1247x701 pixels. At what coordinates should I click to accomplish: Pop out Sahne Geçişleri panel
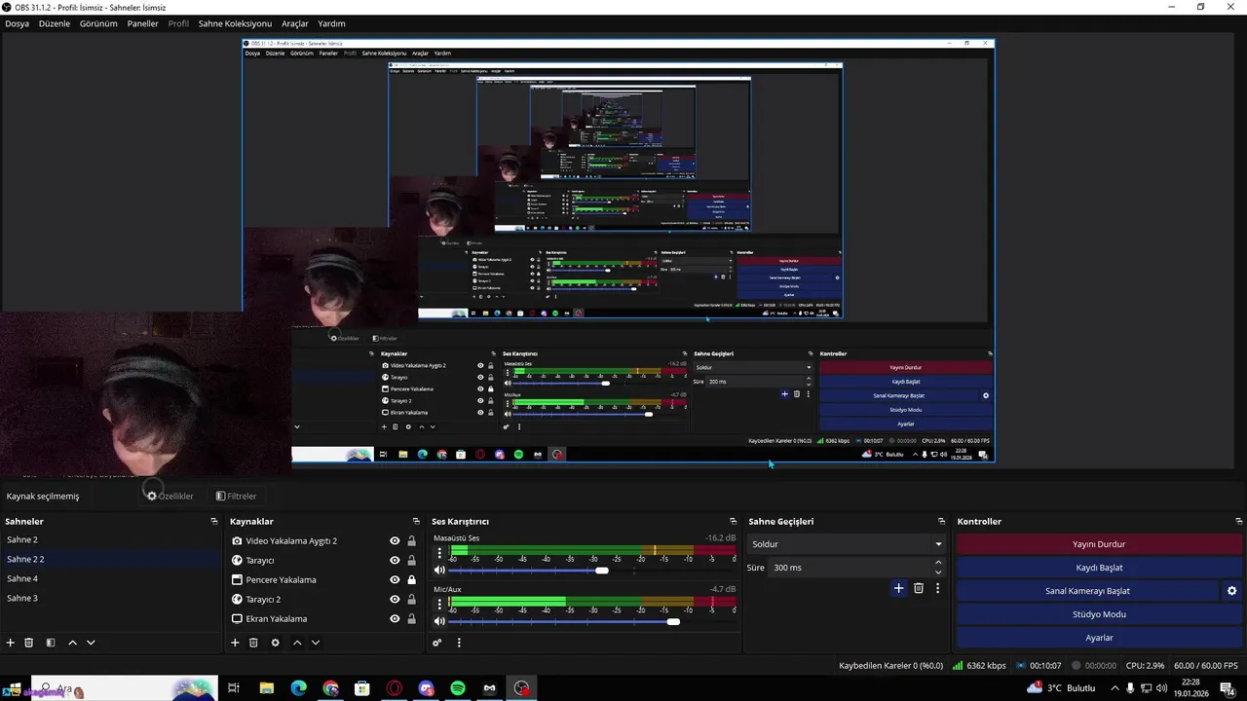click(x=941, y=522)
